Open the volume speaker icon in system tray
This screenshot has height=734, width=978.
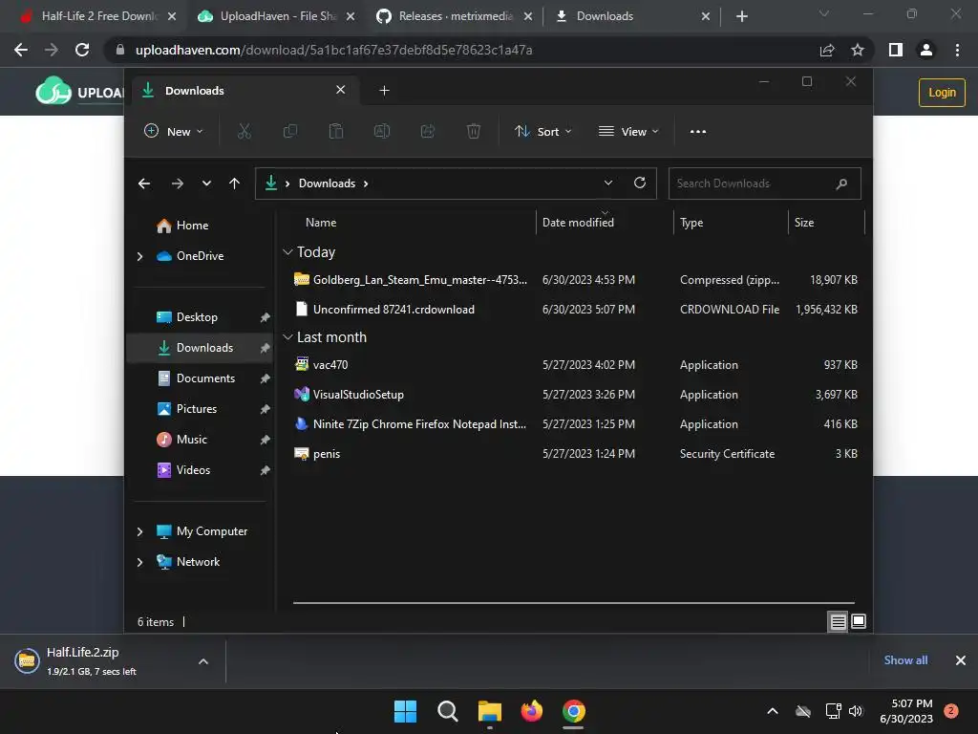tap(856, 711)
